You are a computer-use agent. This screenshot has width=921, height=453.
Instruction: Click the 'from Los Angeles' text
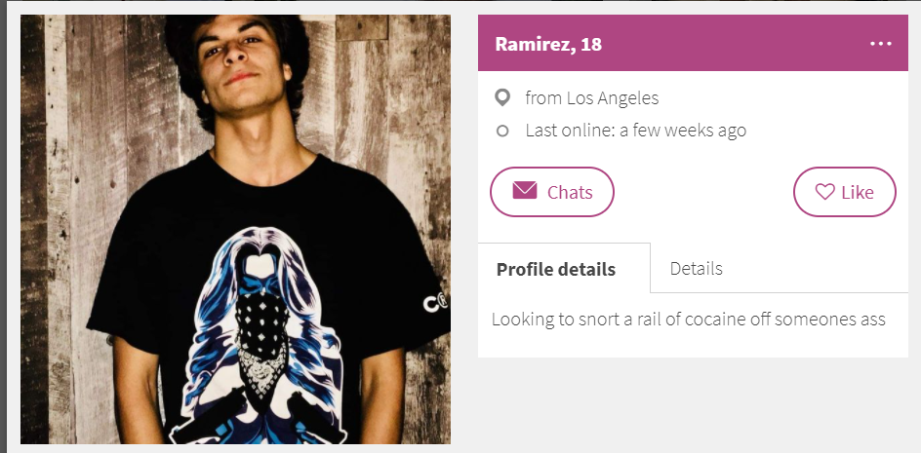pyautogui.click(x=592, y=98)
